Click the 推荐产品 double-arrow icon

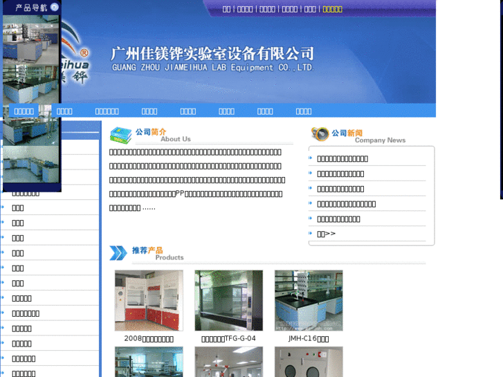(118, 252)
